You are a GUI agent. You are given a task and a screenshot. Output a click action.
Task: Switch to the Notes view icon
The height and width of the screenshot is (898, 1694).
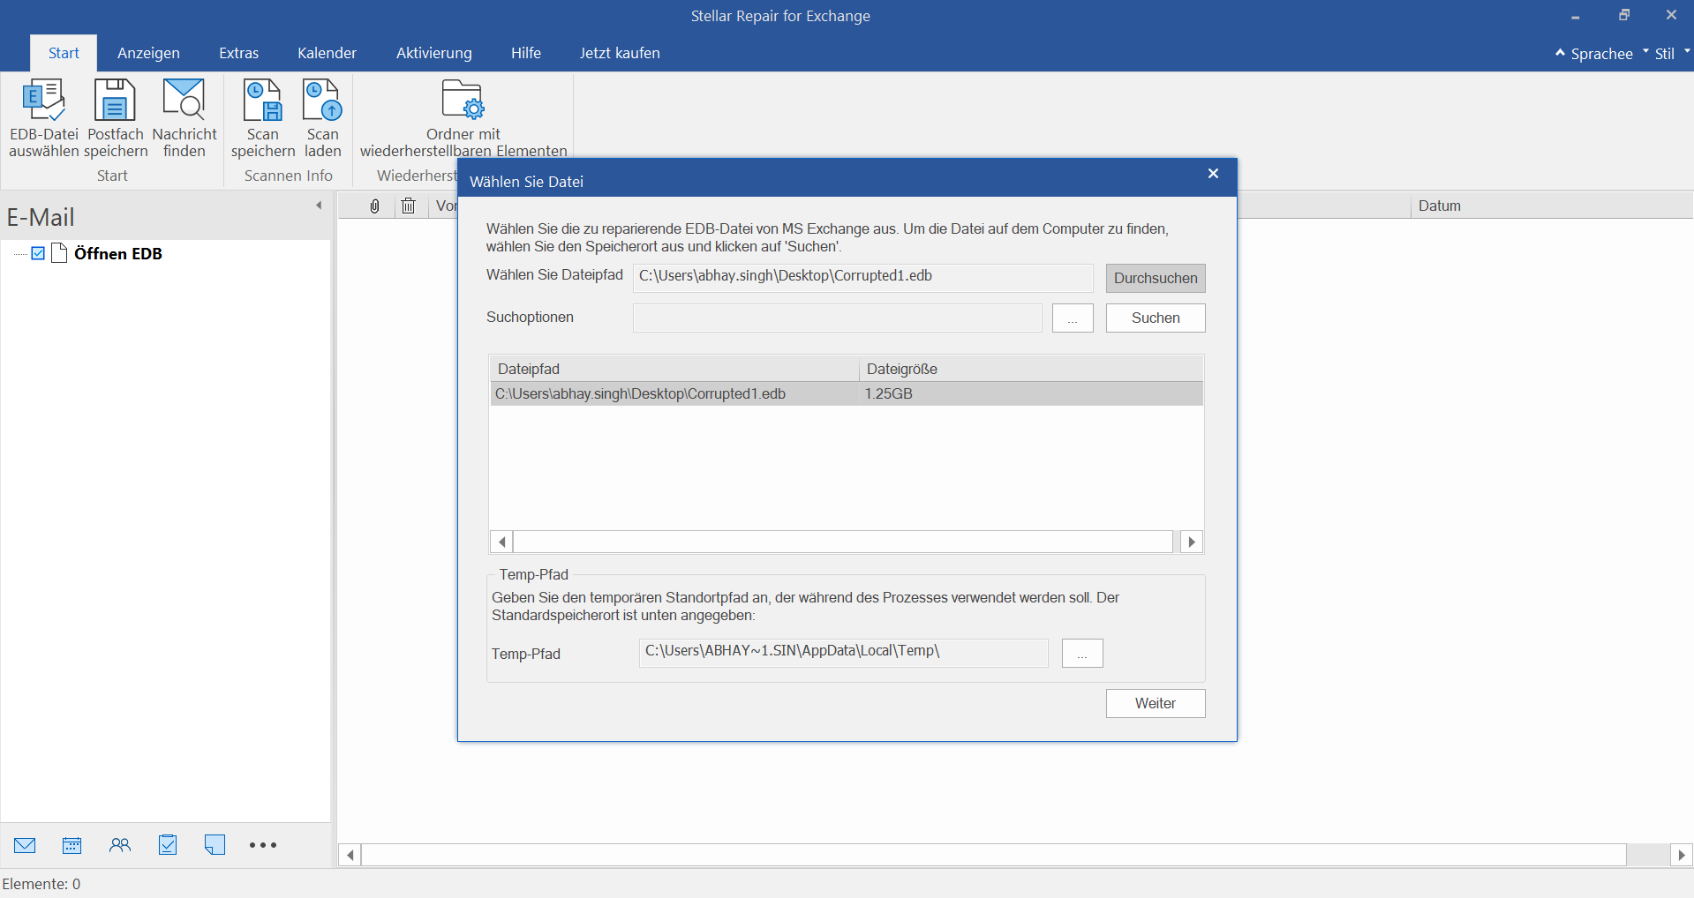pos(215,845)
